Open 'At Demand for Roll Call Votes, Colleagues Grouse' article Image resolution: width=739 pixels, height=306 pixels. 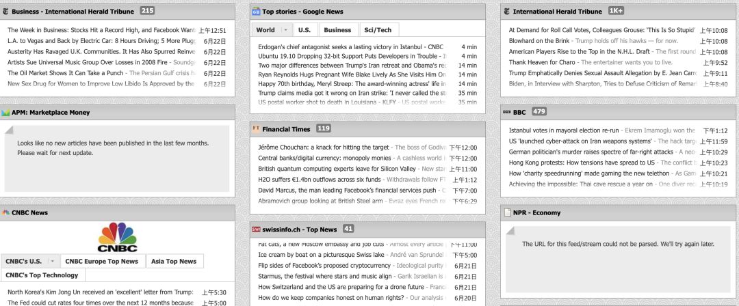click(602, 30)
